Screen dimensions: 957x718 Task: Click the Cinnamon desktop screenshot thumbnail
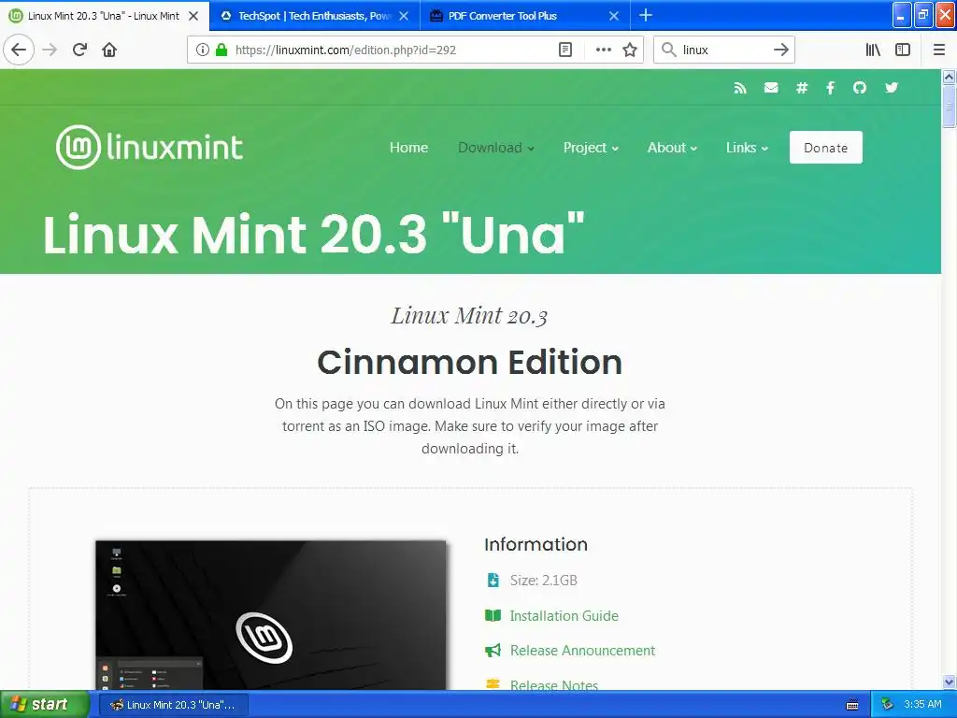(271, 615)
